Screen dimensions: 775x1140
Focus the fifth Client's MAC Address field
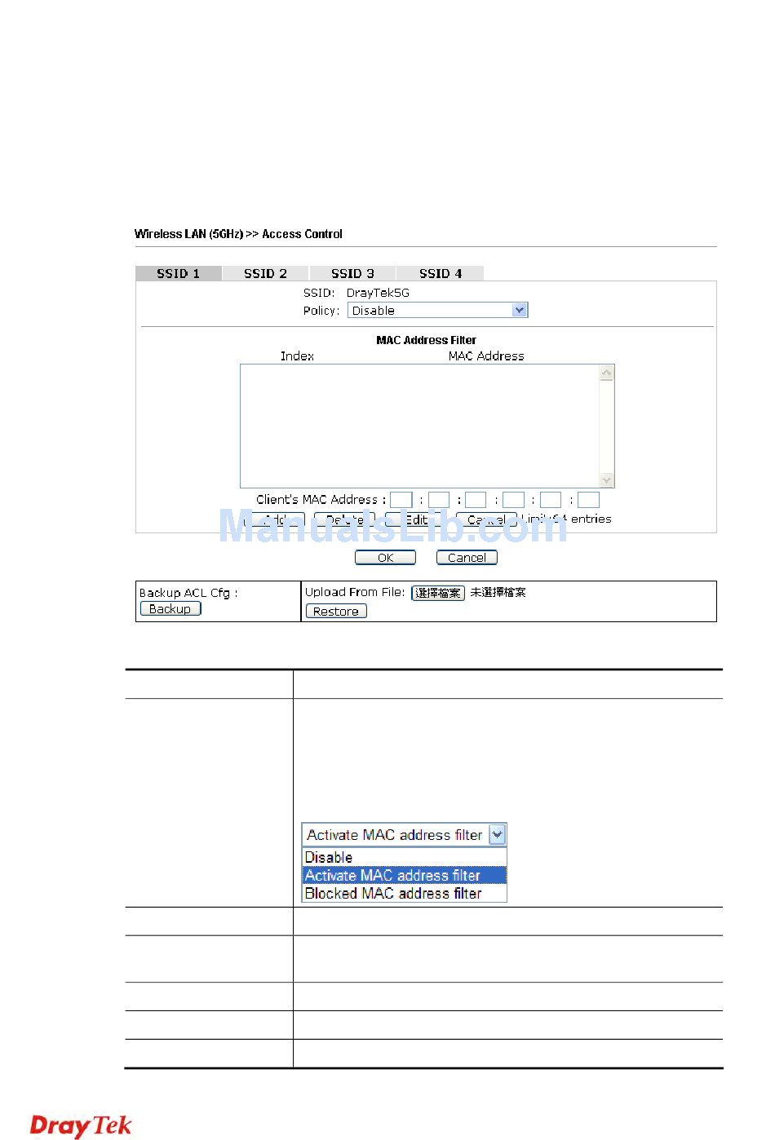pos(551,500)
